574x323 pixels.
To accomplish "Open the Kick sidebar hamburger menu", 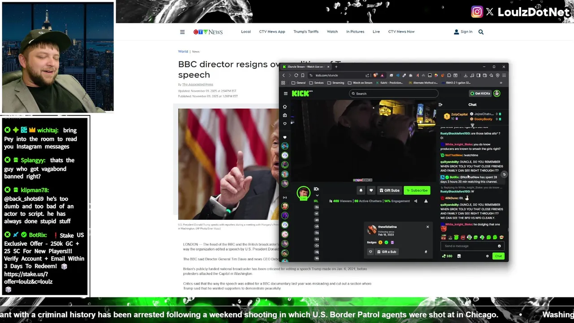I will pos(286,93).
